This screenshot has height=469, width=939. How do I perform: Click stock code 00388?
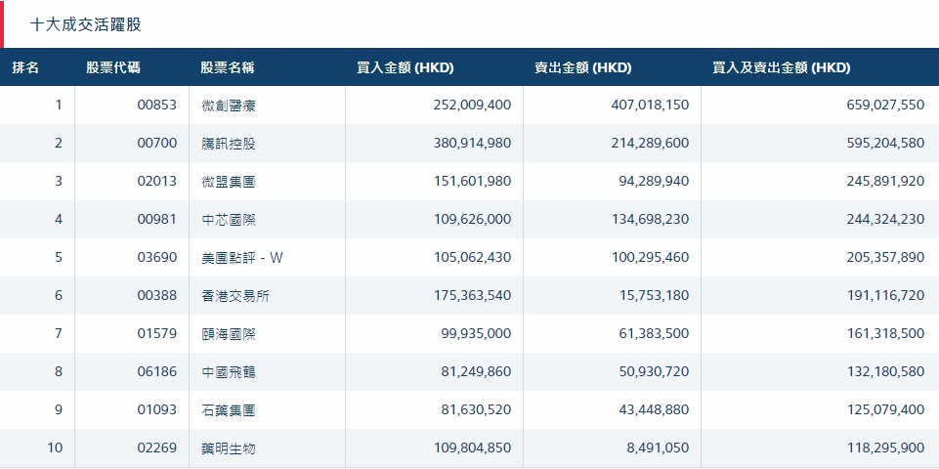pos(157,296)
